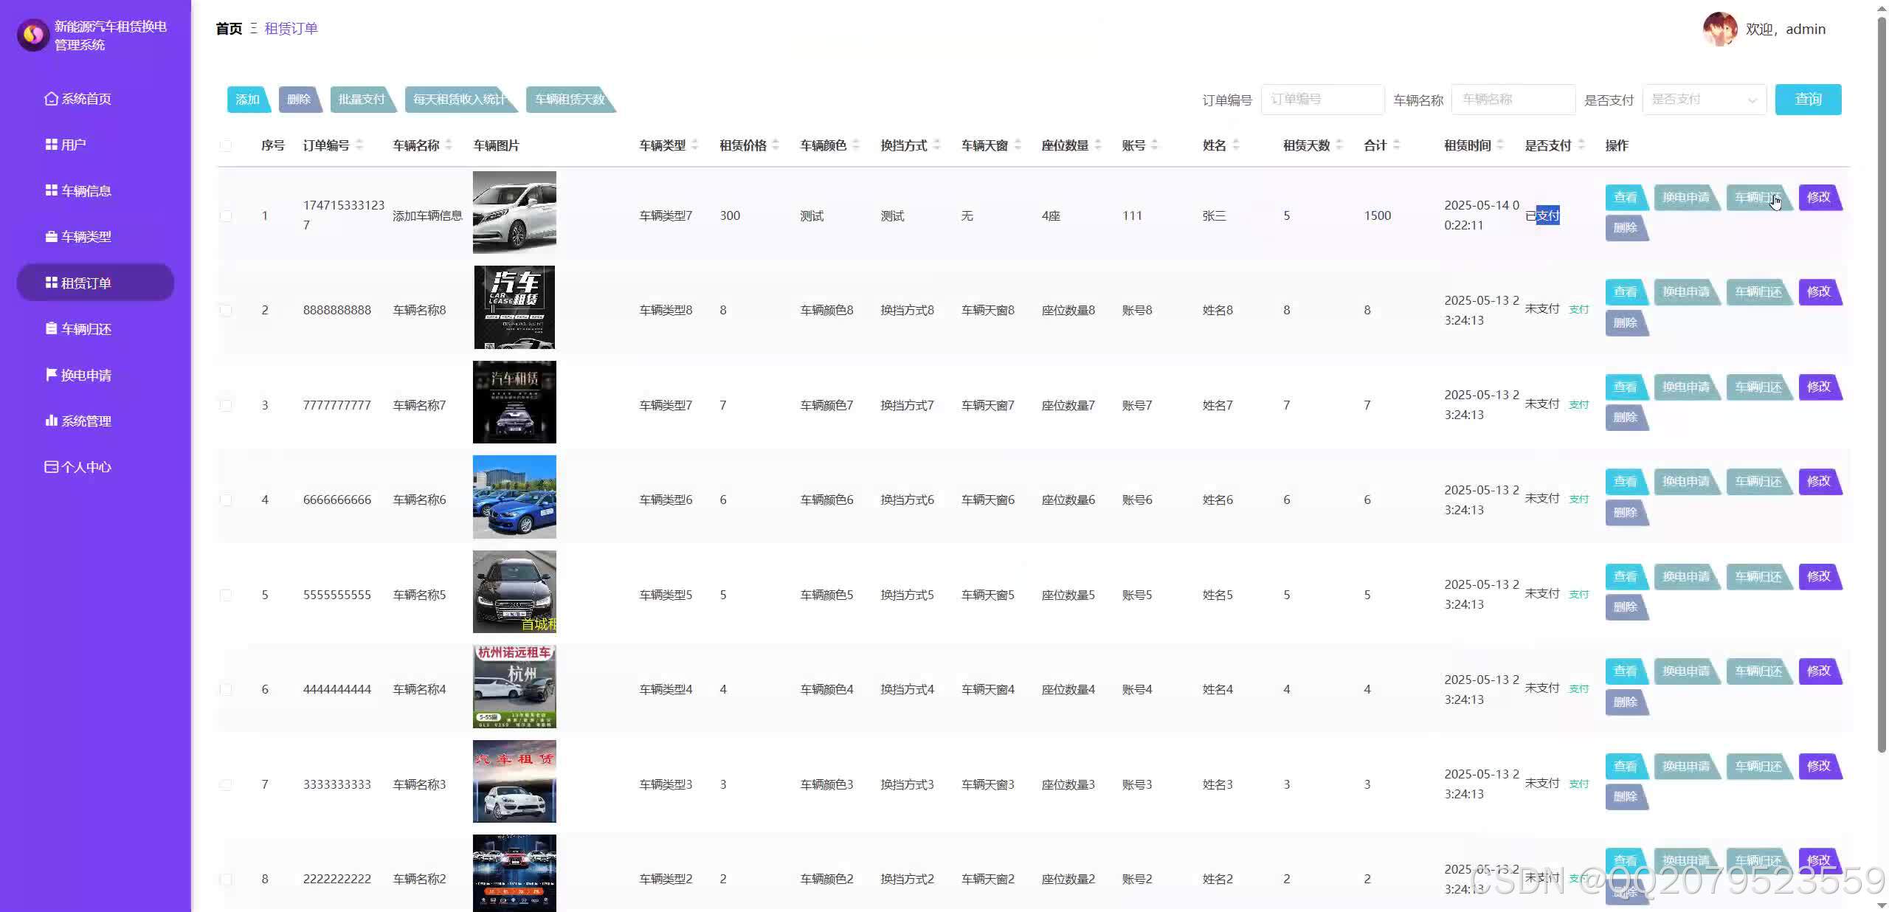Sort by 租赁天数 column sort arrows
Viewport: 1889px width, 912px height.
click(1339, 145)
